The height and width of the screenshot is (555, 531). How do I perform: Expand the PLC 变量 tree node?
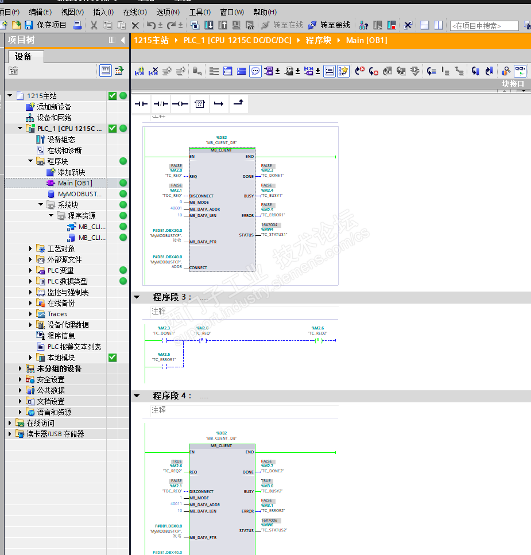[31, 270]
